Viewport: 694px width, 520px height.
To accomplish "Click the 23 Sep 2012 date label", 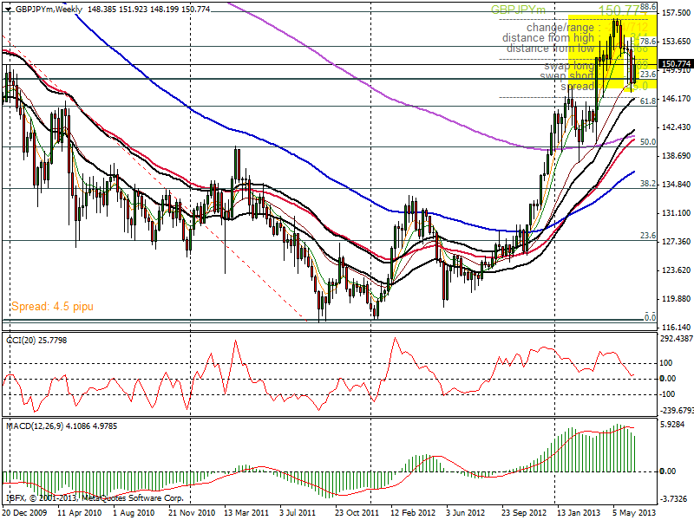I will (524, 513).
